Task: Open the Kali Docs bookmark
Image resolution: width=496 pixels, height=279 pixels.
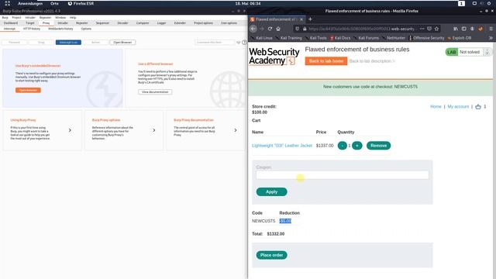Action: coord(340,38)
